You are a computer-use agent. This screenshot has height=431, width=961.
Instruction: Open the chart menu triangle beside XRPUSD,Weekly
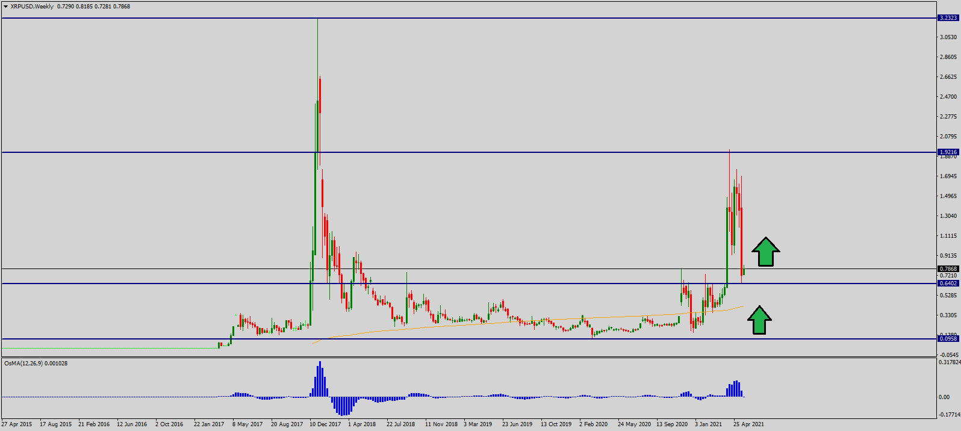click(5, 7)
